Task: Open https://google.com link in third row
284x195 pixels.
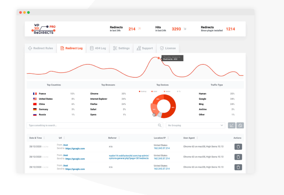Action: tap(75, 169)
